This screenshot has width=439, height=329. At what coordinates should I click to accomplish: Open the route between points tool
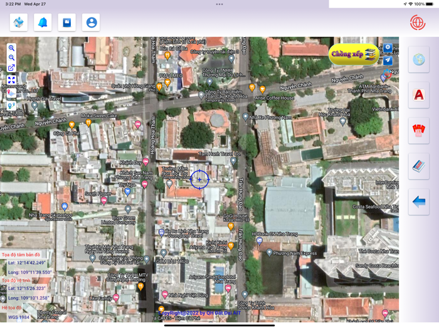(11, 106)
